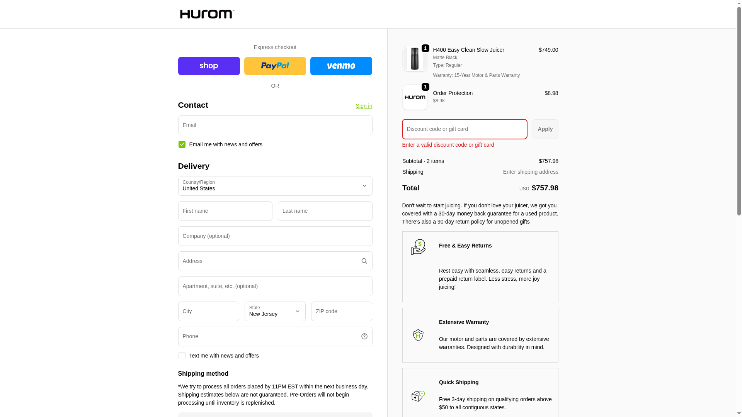This screenshot has height=417, width=742.
Task: Open the Country/Region dropdown
Action: click(275, 186)
